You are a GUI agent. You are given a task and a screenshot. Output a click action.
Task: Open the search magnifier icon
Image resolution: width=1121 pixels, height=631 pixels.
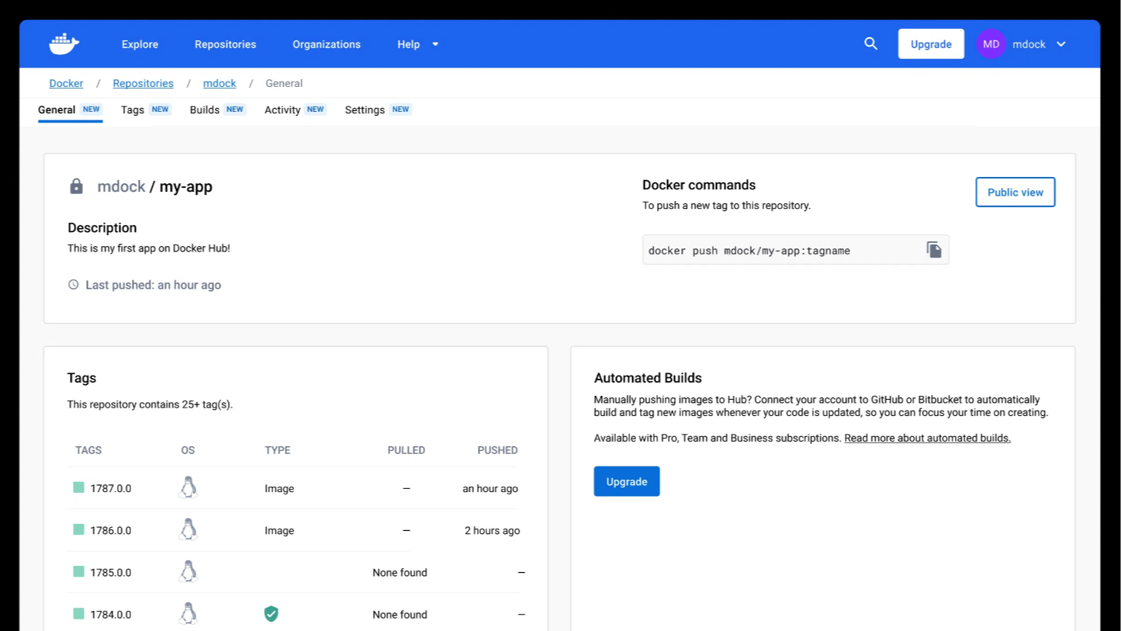click(x=870, y=44)
